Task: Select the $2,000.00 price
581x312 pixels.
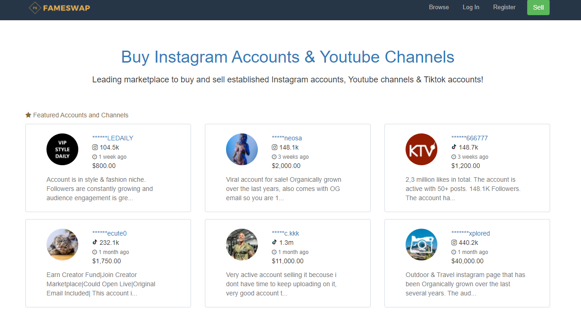Action: (286, 166)
